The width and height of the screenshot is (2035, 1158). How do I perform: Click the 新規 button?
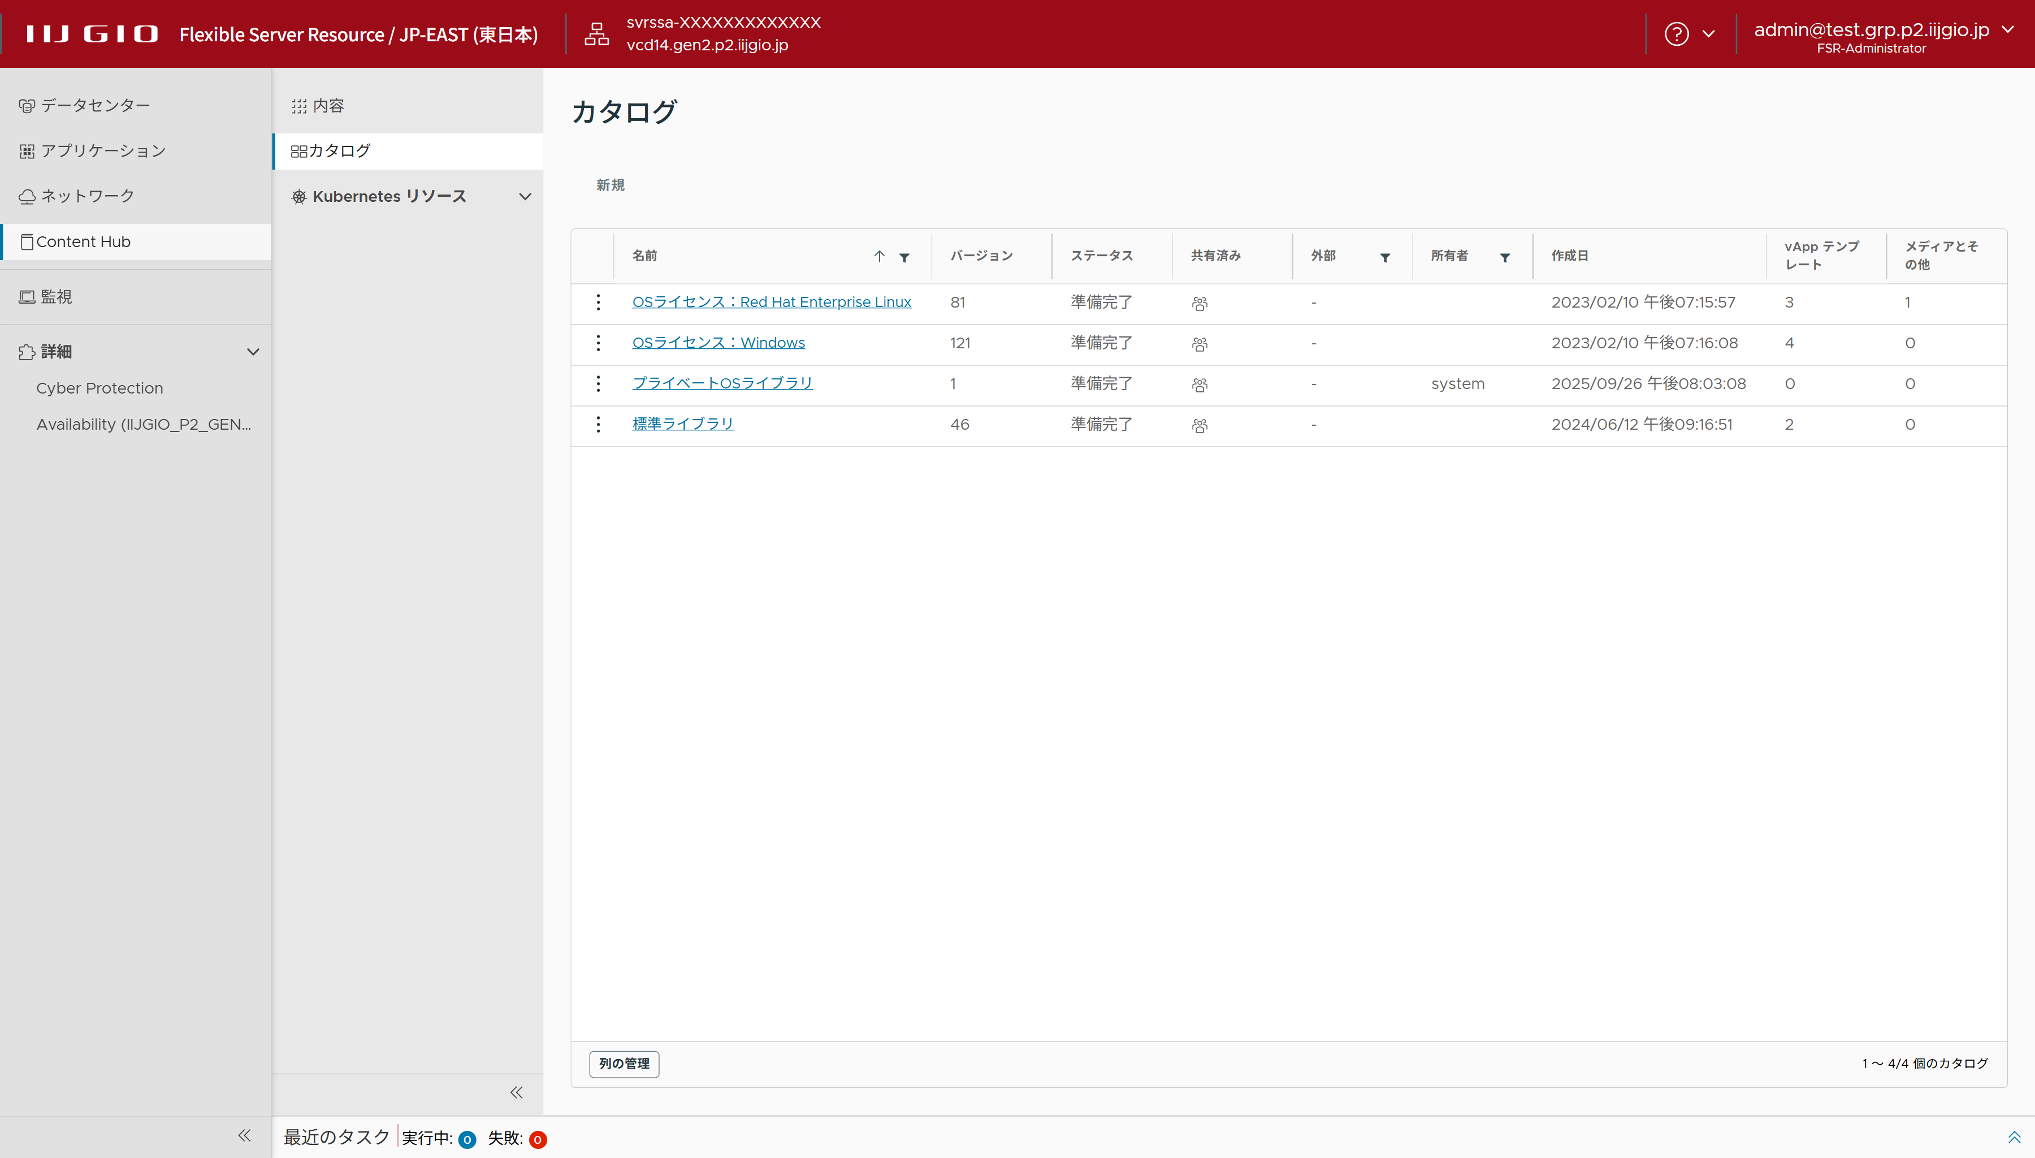(610, 185)
